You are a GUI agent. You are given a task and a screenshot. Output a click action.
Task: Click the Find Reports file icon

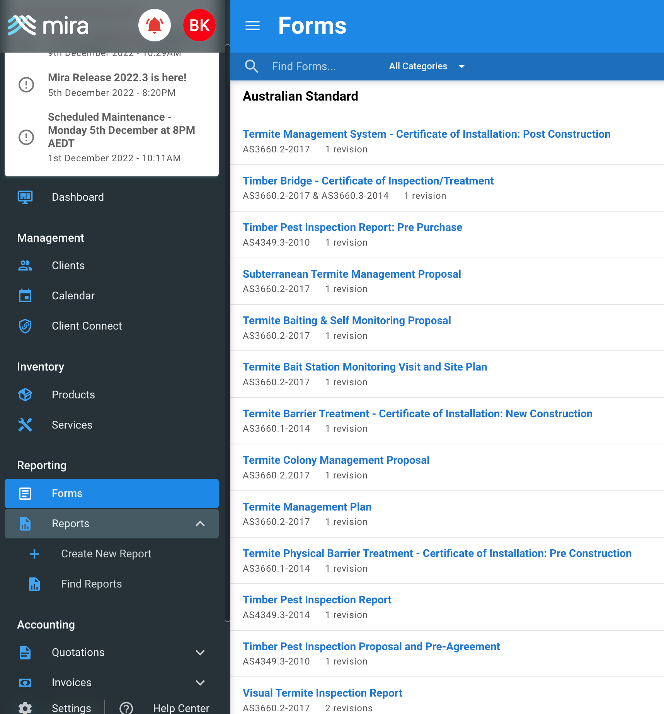(x=34, y=584)
